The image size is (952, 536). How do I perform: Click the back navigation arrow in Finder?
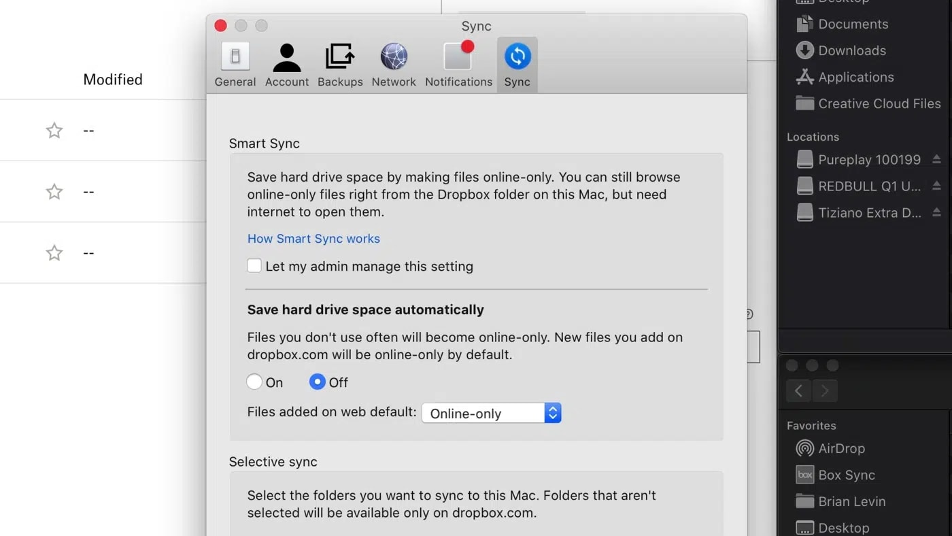click(x=798, y=390)
